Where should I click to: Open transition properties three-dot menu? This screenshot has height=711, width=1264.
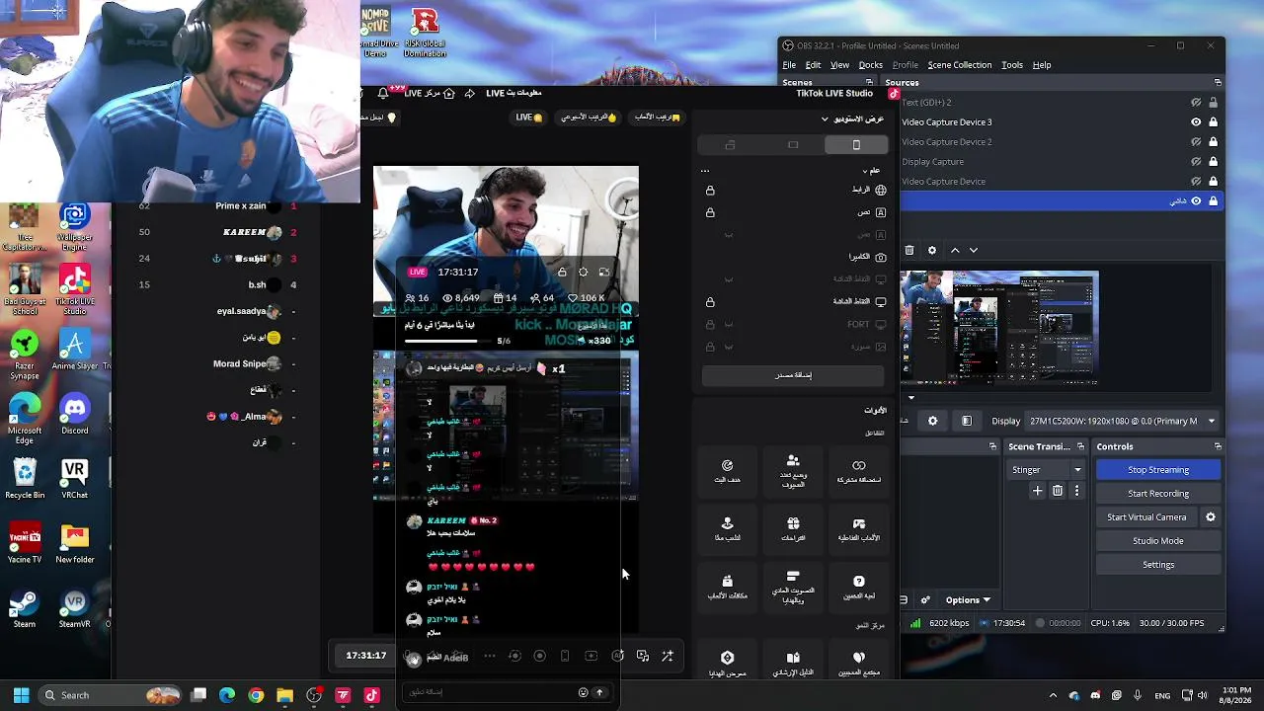tap(1076, 491)
